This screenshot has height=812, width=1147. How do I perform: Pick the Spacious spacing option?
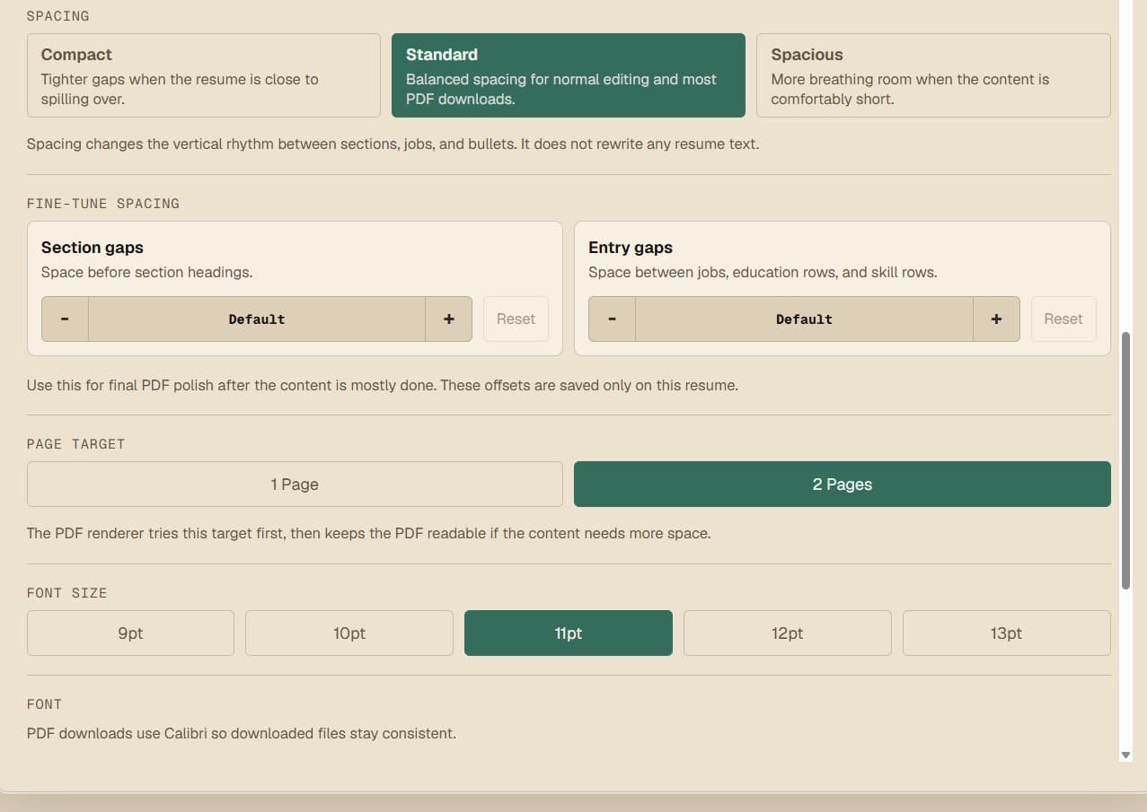coord(933,75)
